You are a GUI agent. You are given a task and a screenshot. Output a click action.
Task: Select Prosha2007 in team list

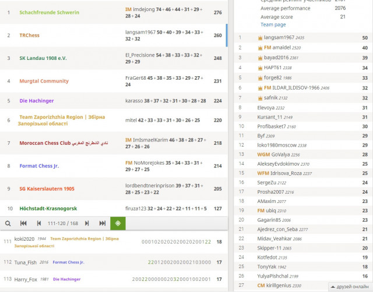point(303,192)
